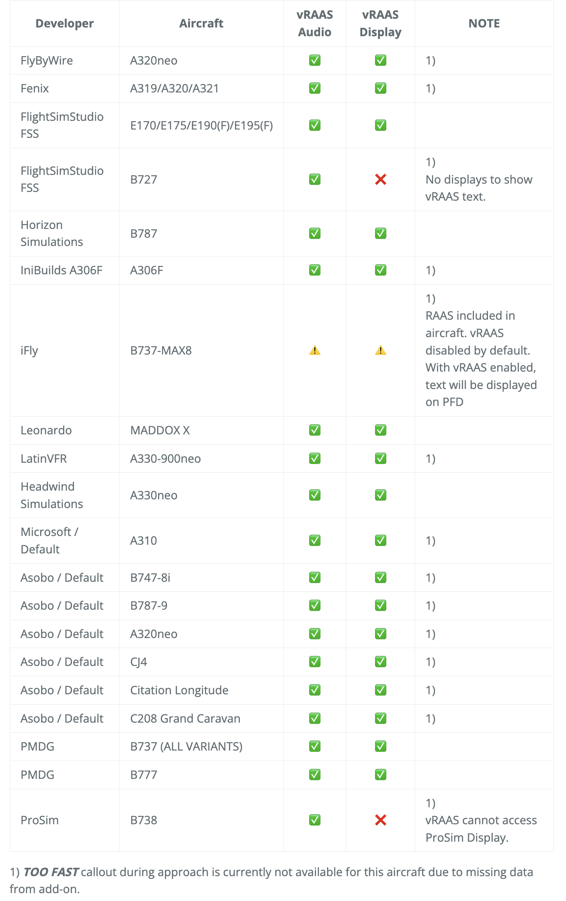566x901 pixels.
Task: Click the vRAAS Audio checkmark for ProSim B738
Action: 314,820
